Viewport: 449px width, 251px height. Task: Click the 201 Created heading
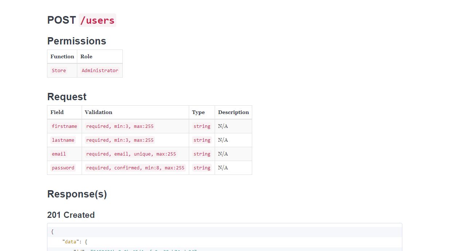[x=71, y=215]
